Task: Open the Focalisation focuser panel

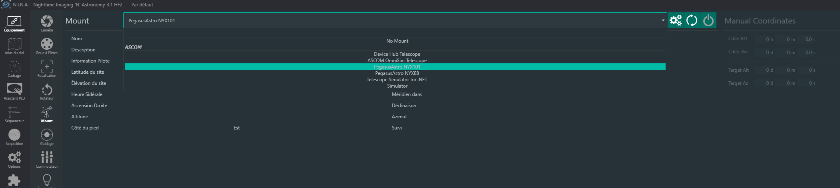Action: coord(47,69)
